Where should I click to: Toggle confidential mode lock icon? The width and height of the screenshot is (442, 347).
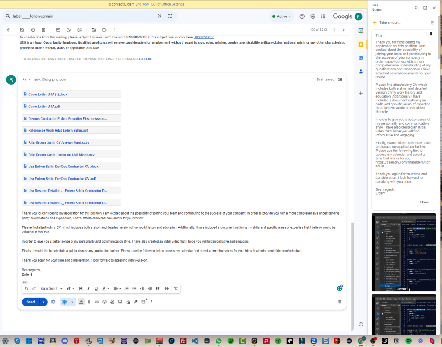tap(128, 302)
